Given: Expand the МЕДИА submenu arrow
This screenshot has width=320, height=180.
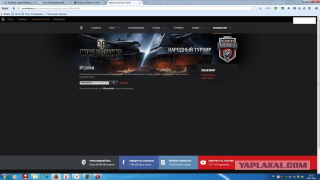Looking at the screenshot, I should (x=203, y=28).
